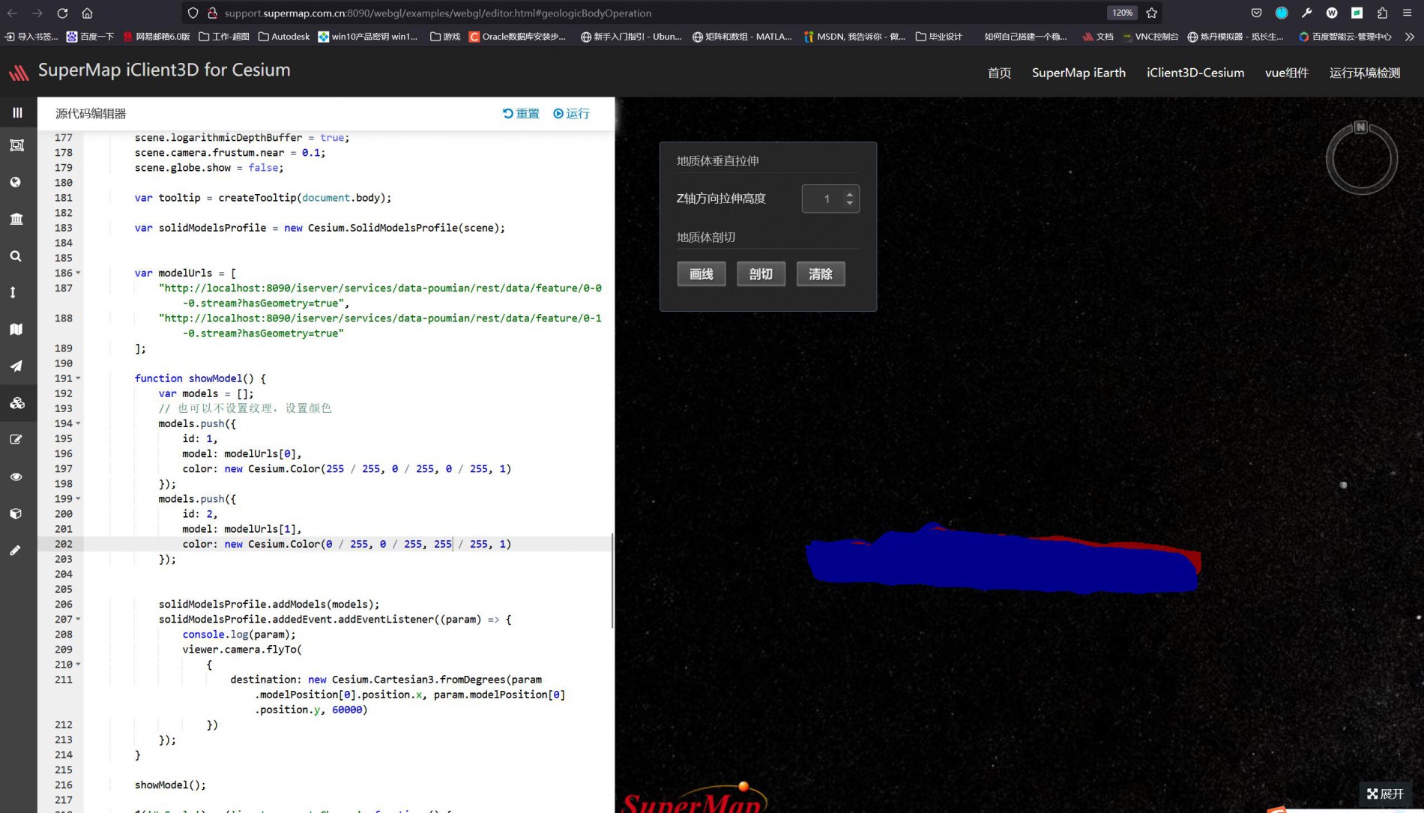Increase Z-axis stretch height value
The height and width of the screenshot is (813, 1424).
point(850,195)
